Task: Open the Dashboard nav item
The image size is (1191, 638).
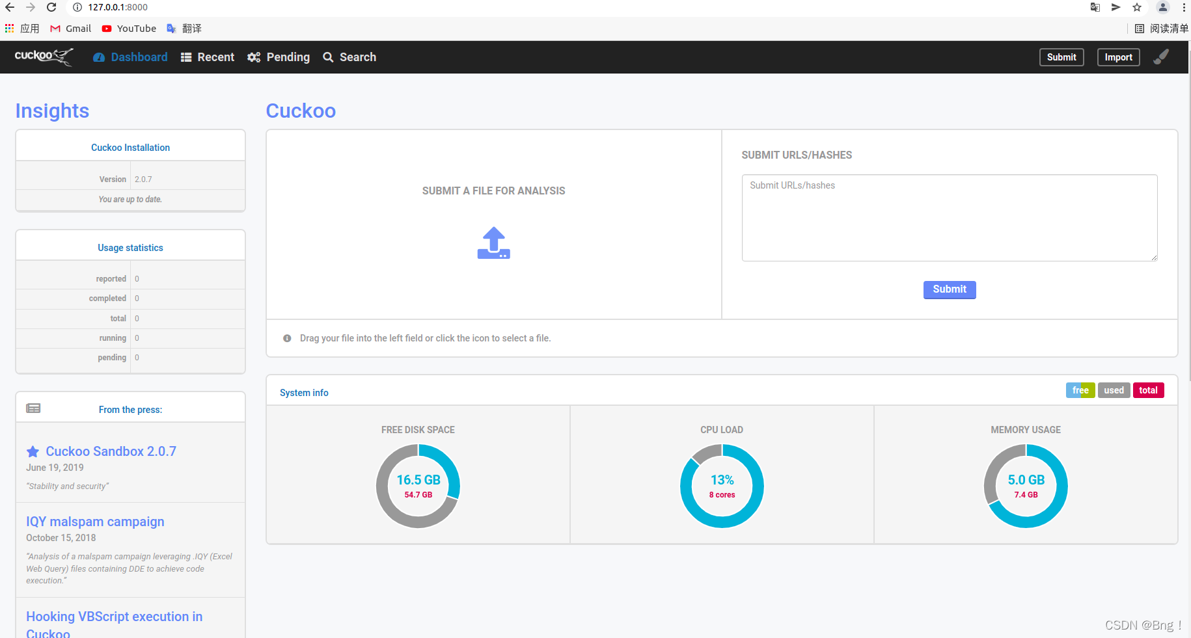Action: [x=130, y=57]
